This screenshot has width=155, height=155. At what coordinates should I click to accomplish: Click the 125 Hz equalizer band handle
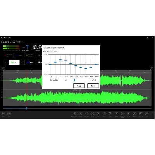[60, 60]
